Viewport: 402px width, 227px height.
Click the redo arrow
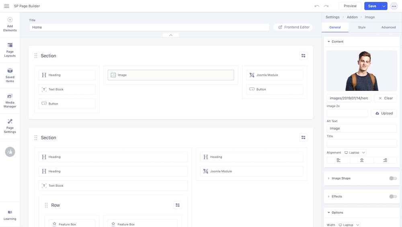click(326, 6)
